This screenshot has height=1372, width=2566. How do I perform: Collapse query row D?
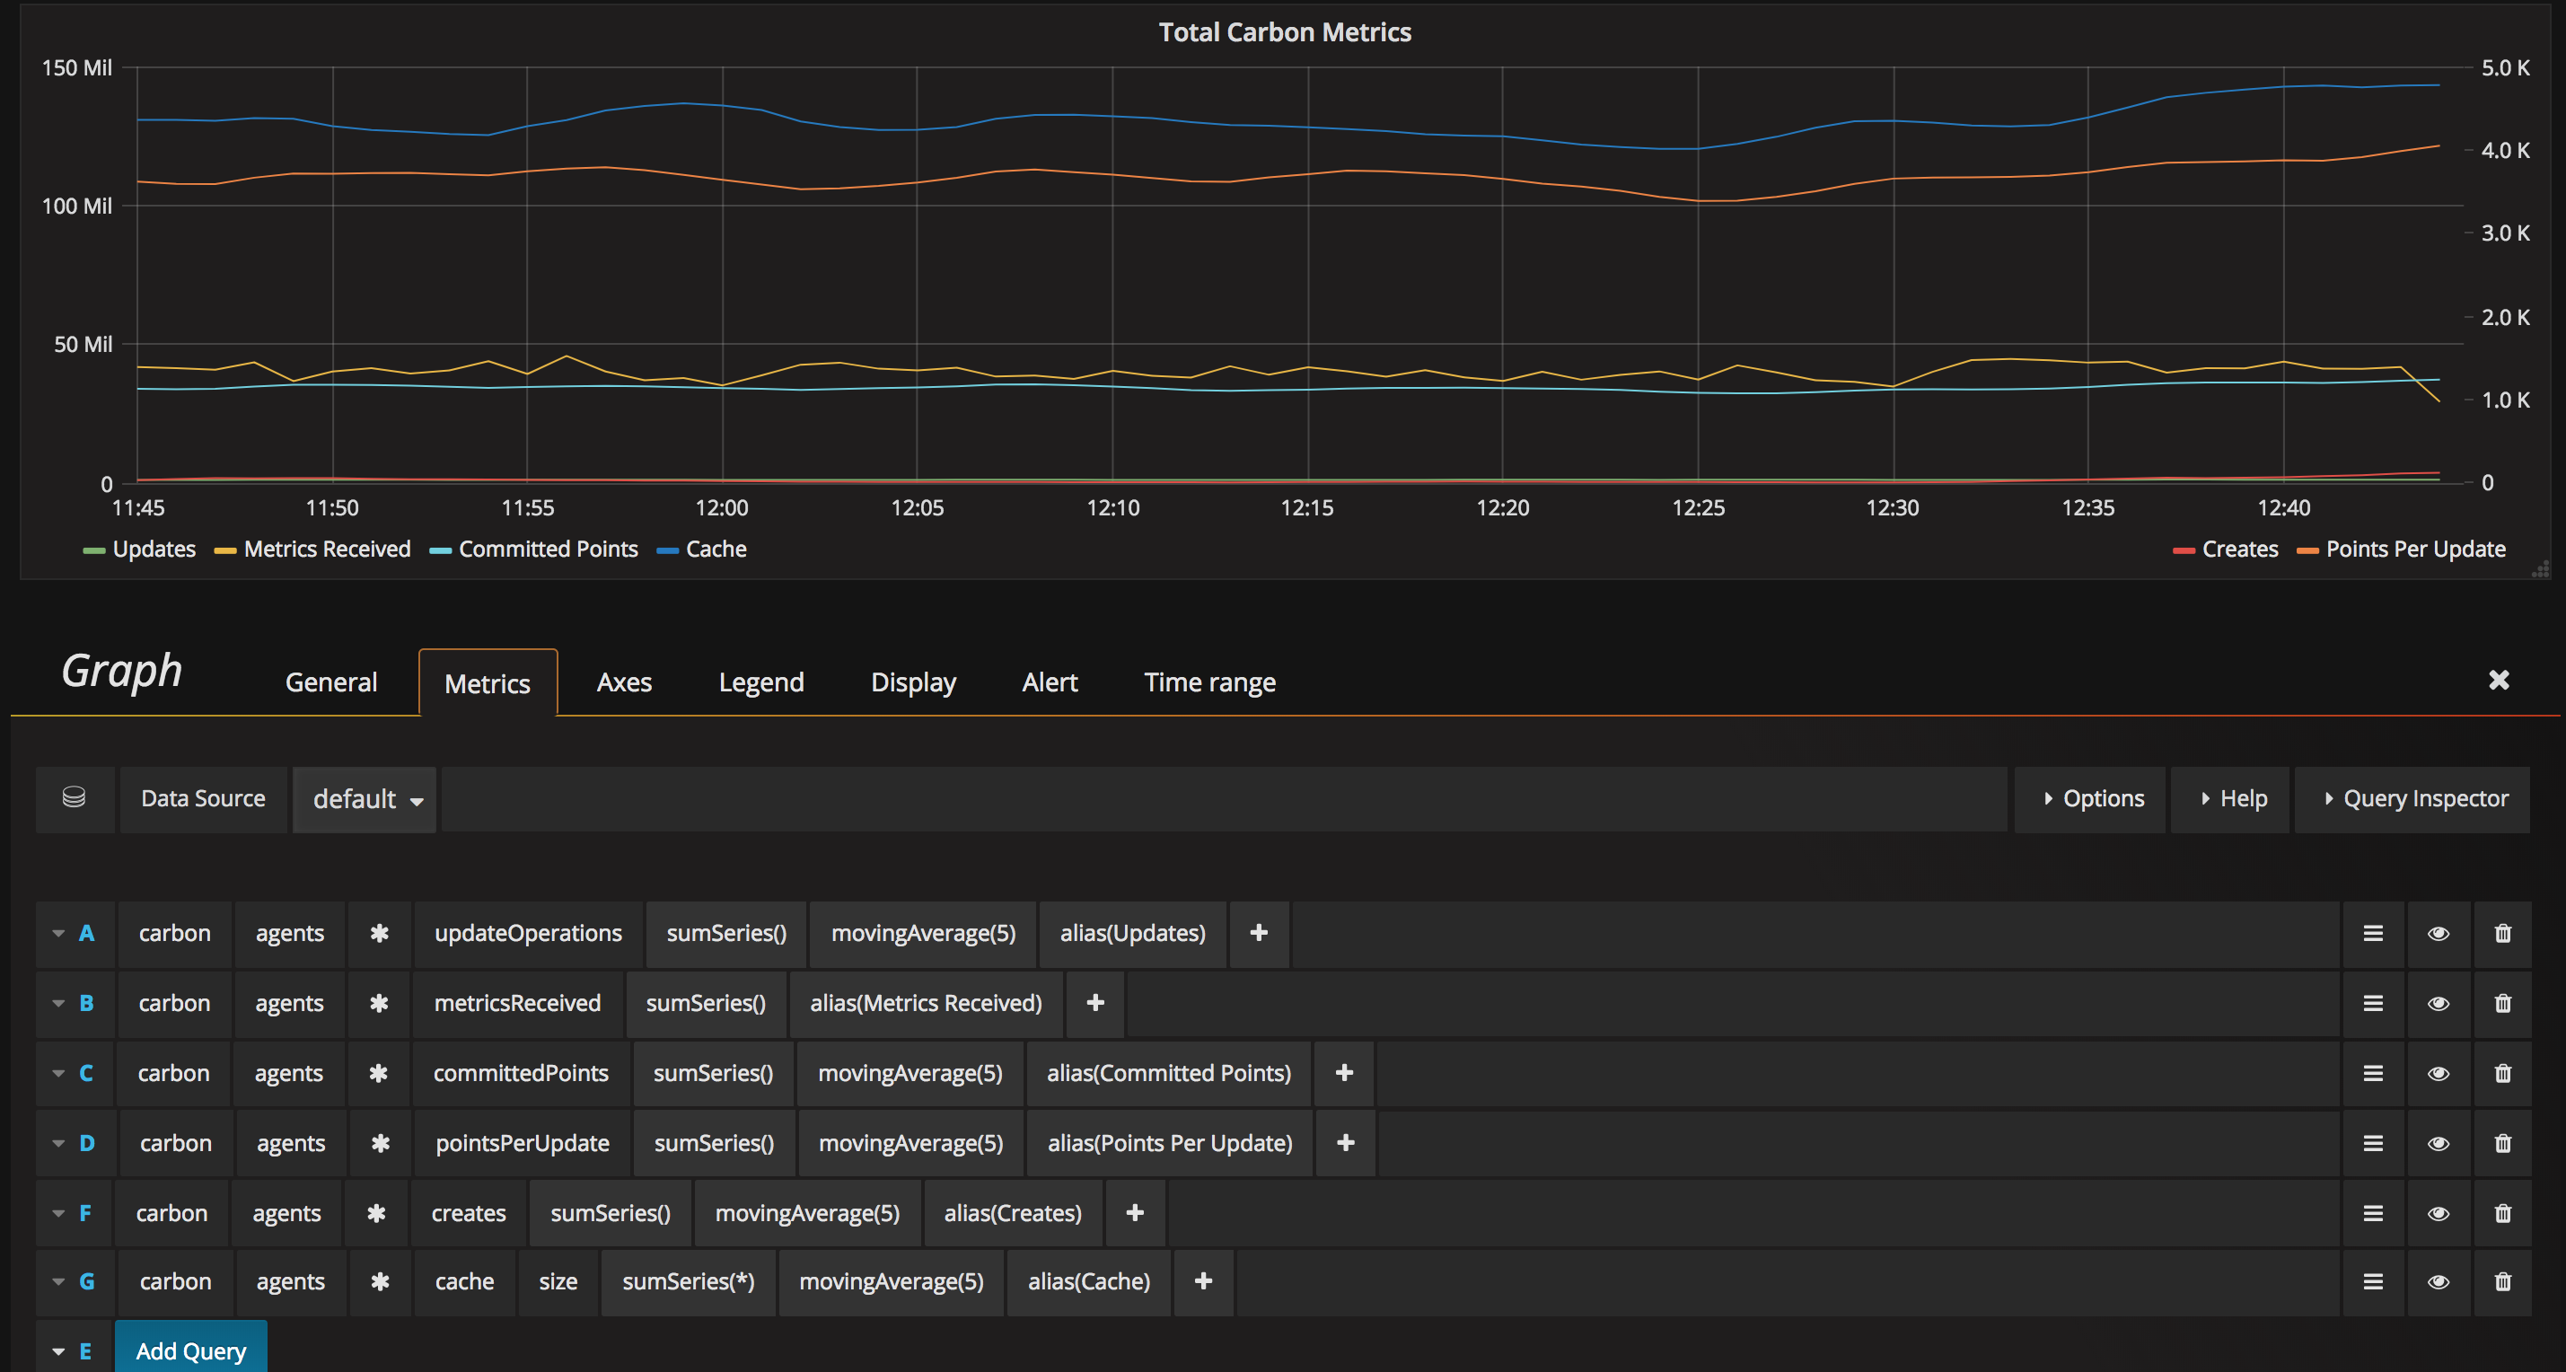click(58, 1143)
